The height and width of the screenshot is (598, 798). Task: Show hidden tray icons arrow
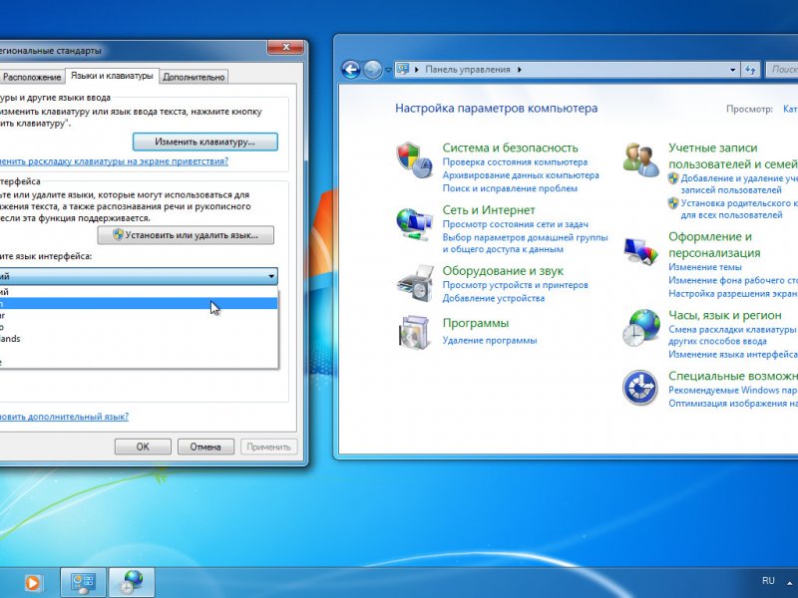coord(790,582)
